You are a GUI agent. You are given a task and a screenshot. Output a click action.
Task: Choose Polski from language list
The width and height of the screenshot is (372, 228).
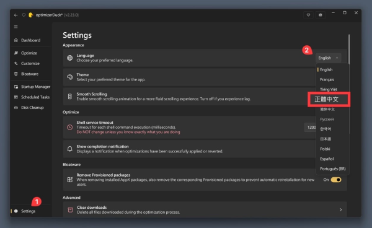coord(332,149)
